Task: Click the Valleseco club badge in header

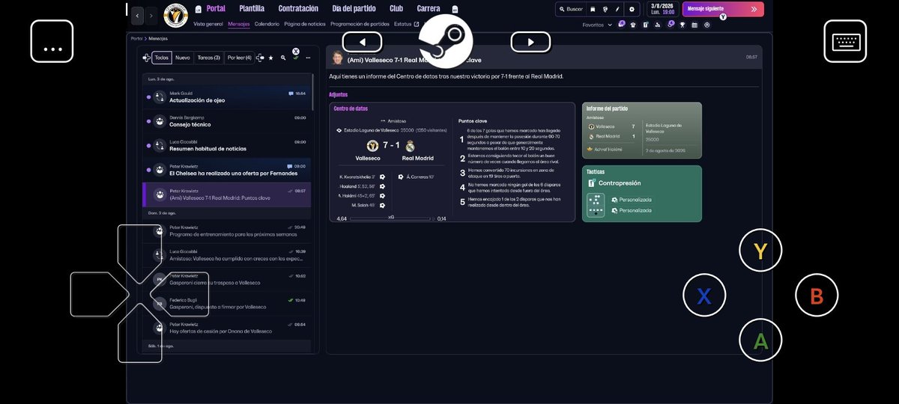Action: coord(175,16)
